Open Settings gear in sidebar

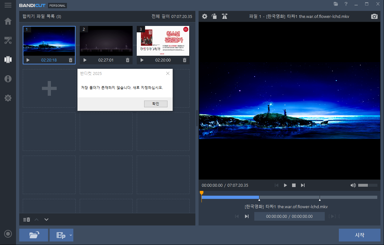(x=8, y=98)
